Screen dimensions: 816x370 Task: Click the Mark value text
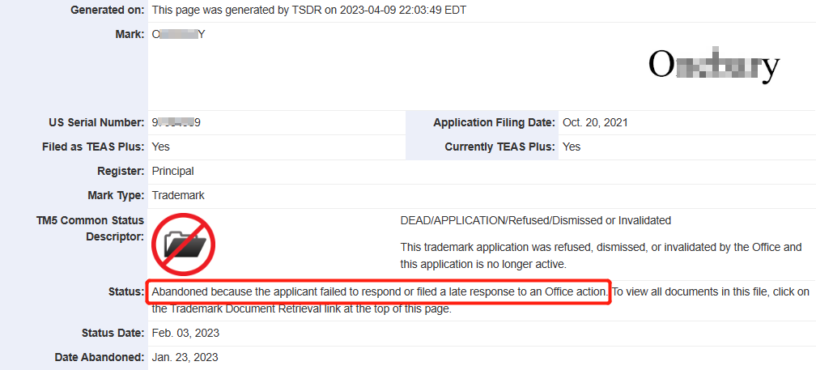tap(176, 35)
